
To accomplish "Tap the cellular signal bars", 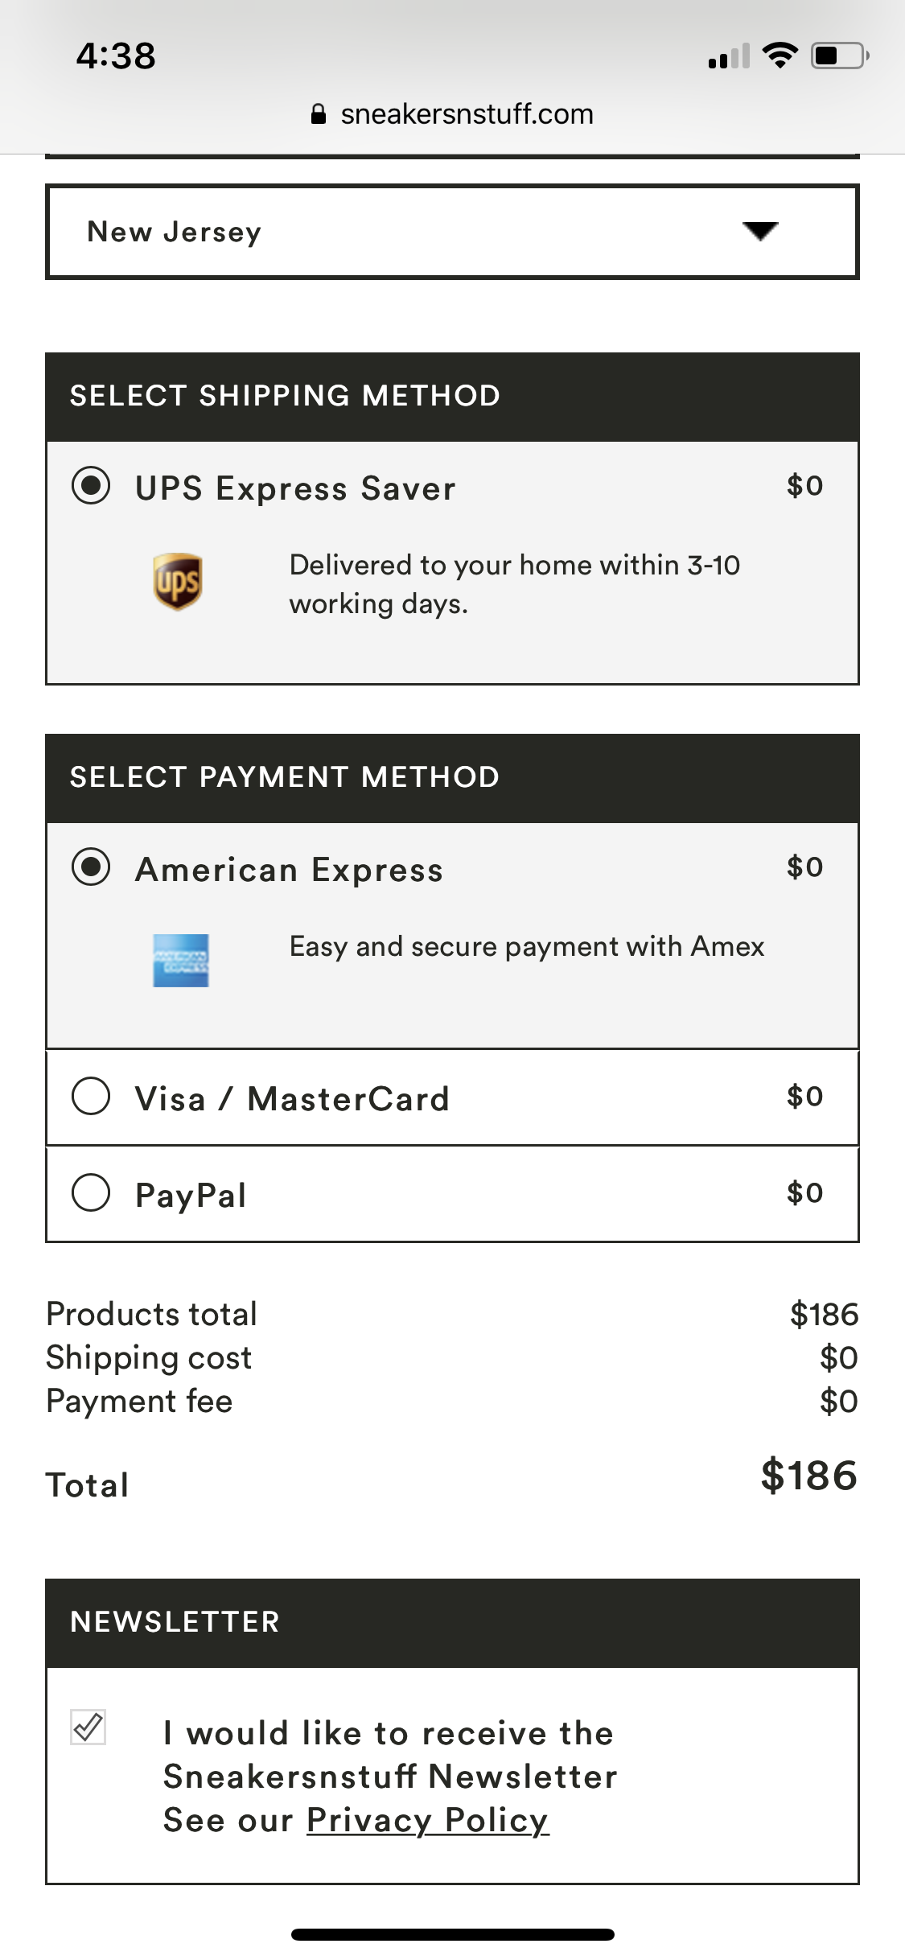I will point(729,56).
